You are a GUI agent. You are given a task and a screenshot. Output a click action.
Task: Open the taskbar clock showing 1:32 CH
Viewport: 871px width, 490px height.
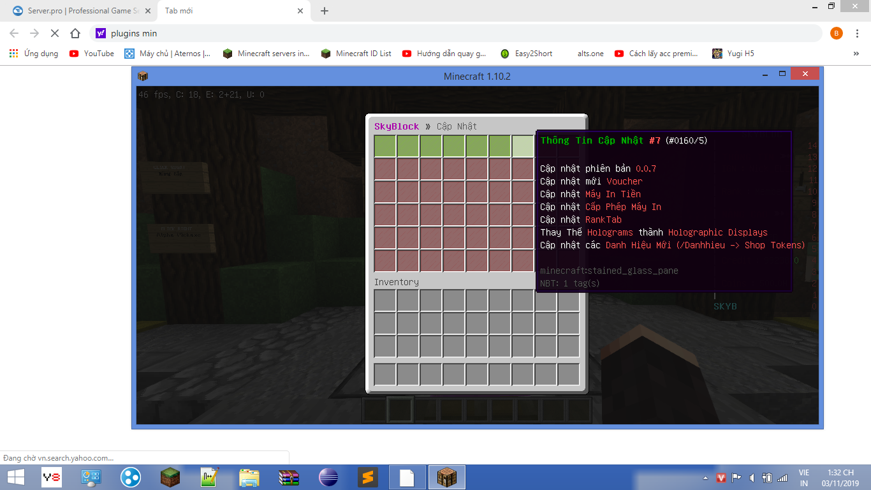(840, 477)
